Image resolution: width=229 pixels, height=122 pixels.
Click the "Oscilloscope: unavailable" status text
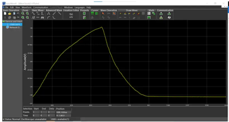[33, 119]
